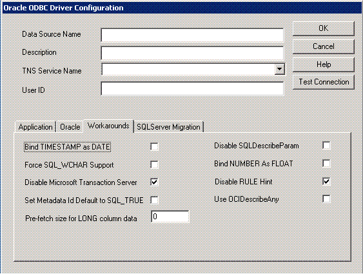Expand the TNS Service Name dropdown arrow
The image size is (363, 274).
pyautogui.click(x=279, y=69)
